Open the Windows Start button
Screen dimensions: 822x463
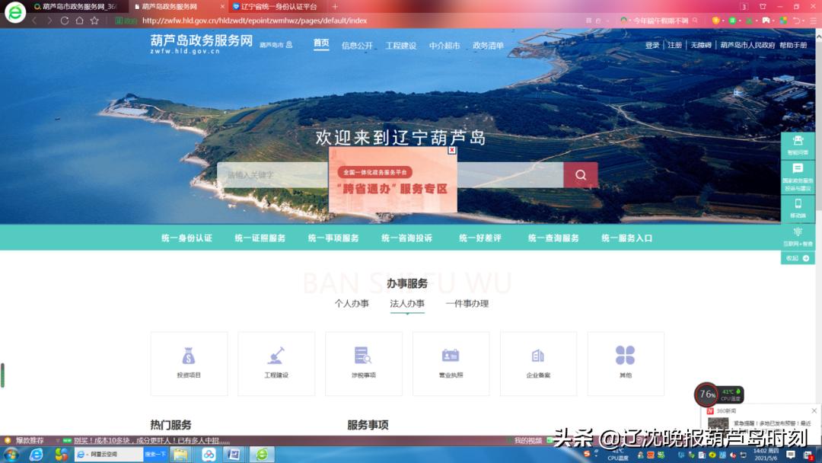point(11,454)
